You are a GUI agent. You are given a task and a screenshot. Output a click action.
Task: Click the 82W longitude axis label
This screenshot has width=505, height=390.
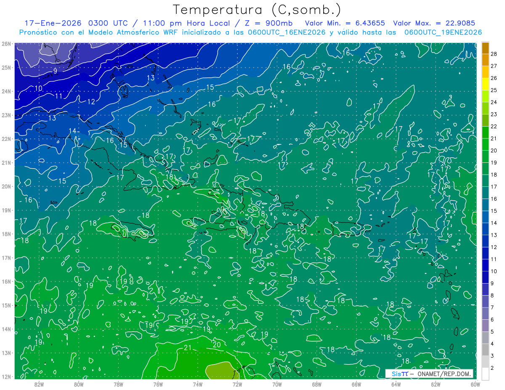coord(39,384)
